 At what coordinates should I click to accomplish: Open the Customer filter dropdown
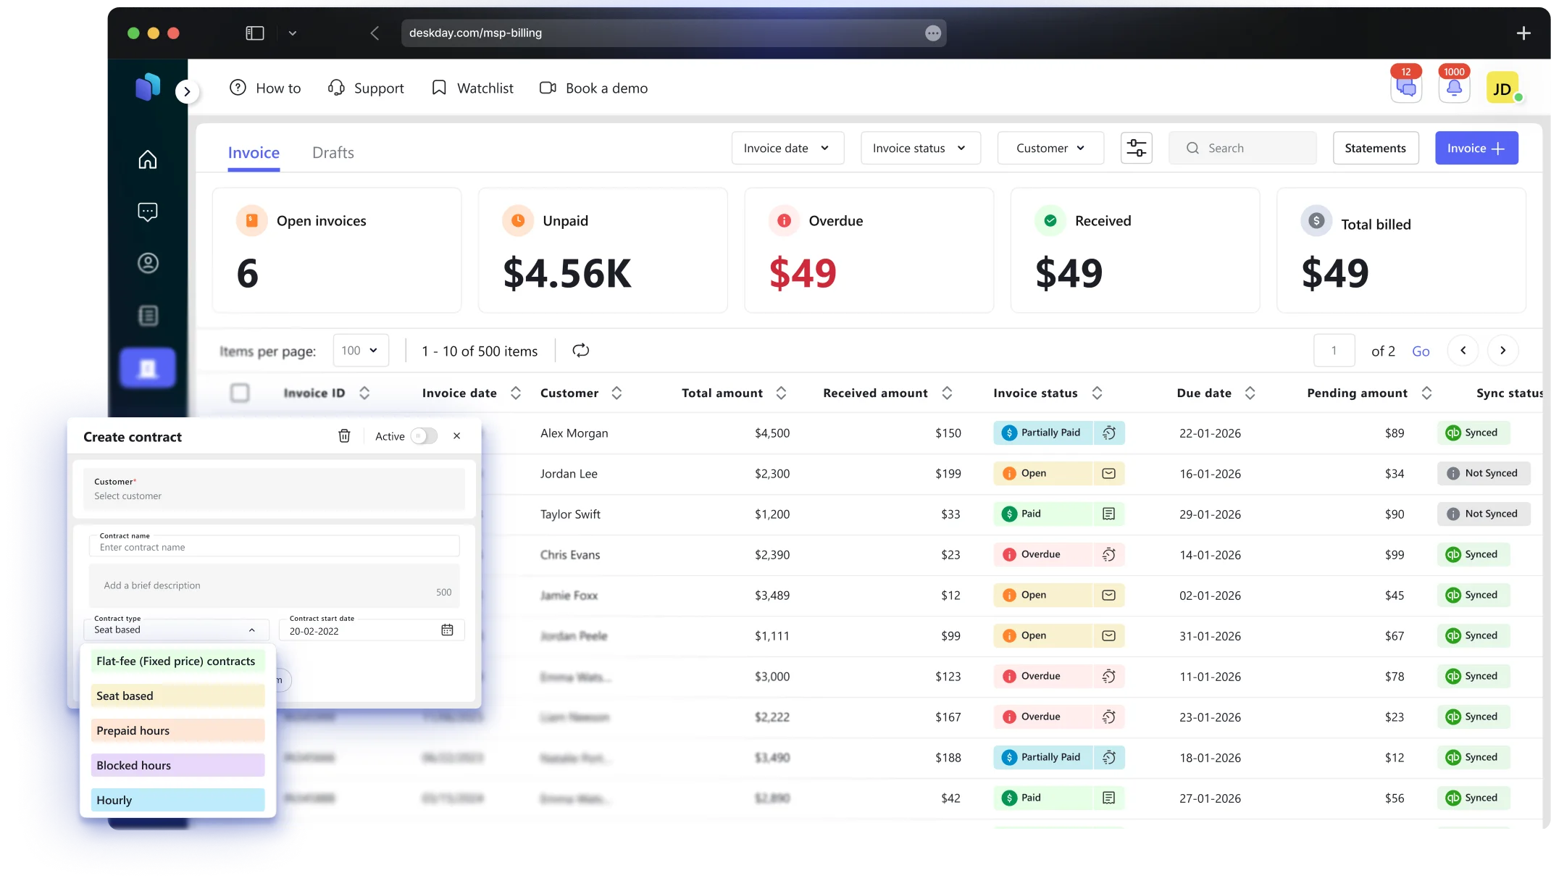[x=1050, y=148]
